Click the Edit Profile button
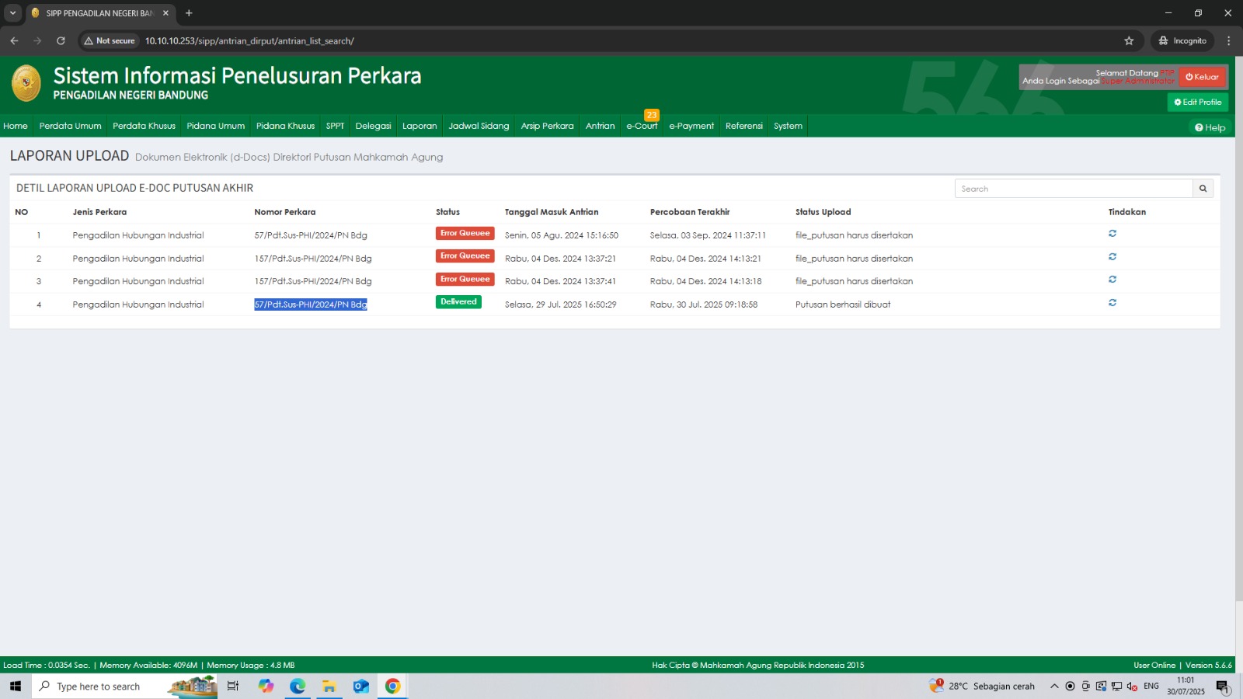Viewport: 1243px width, 699px height. [1197, 103]
